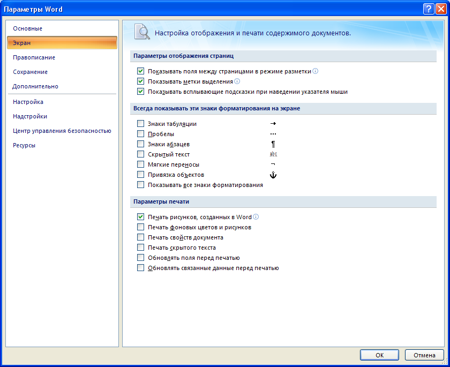Click the paragraph mark pilcrow symbol
This screenshot has width=450, height=367.
273,144
